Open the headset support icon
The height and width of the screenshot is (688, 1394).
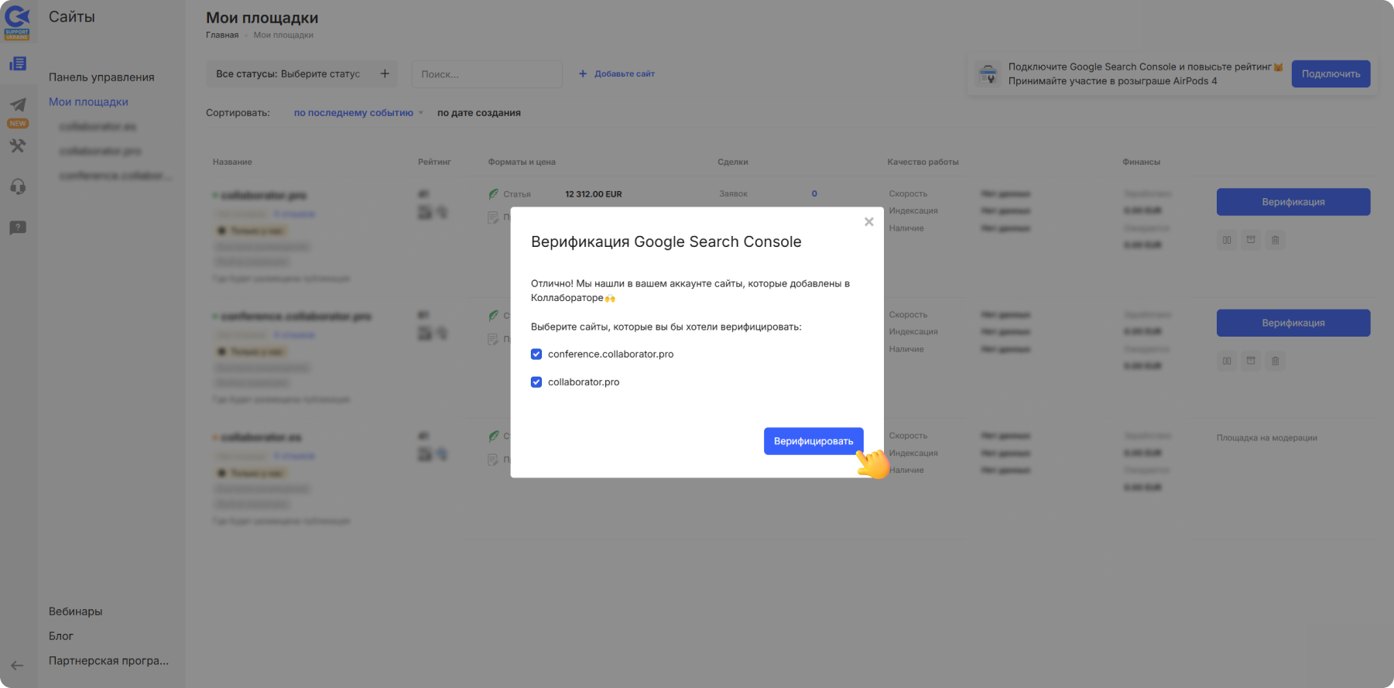[x=18, y=187]
